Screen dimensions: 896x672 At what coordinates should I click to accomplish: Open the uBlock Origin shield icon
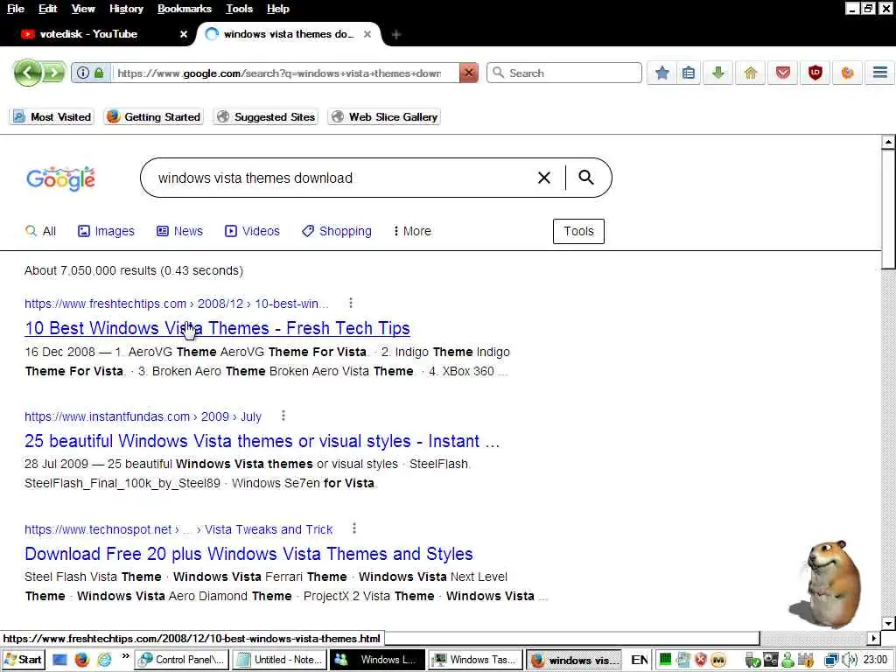pyautogui.click(x=815, y=73)
